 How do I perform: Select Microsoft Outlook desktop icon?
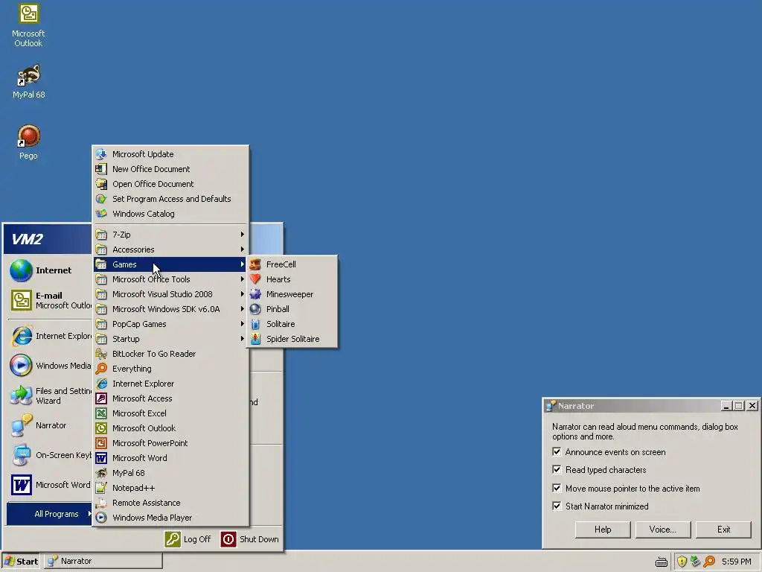[28, 25]
